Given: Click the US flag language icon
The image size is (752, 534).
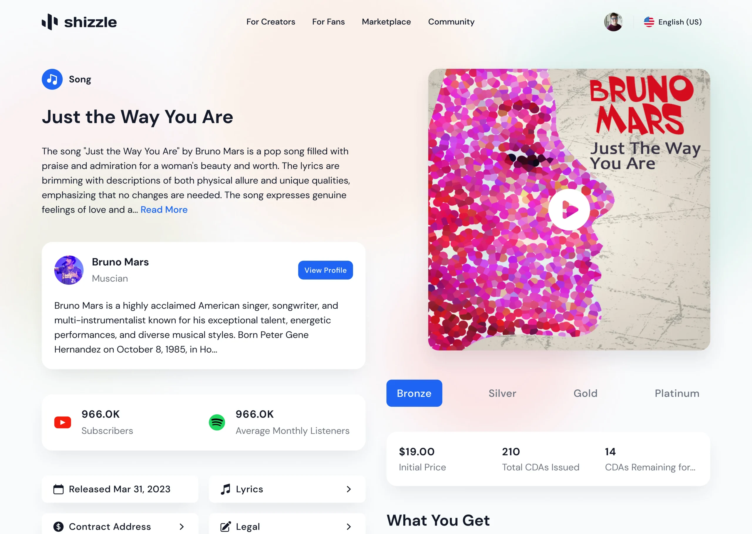Looking at the screenshot, I should (649, 22).
